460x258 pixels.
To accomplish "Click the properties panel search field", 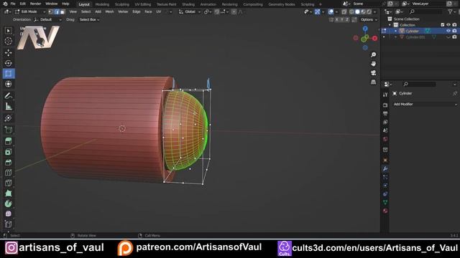I will 420,85.
